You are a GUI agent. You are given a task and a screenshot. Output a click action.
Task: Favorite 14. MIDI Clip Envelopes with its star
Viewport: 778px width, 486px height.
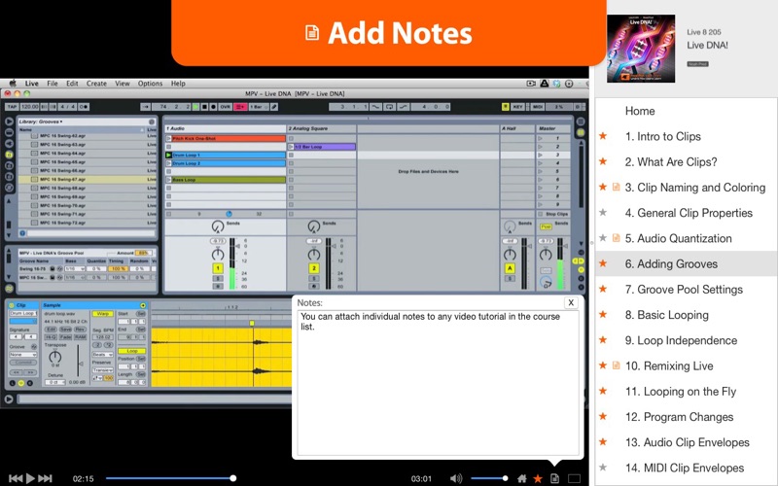pos(603,468)
